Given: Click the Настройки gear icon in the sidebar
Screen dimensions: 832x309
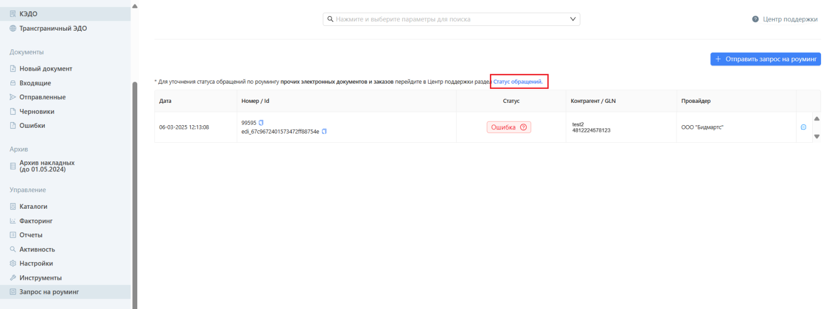Looking at the screenshot, I should [13, 263].
